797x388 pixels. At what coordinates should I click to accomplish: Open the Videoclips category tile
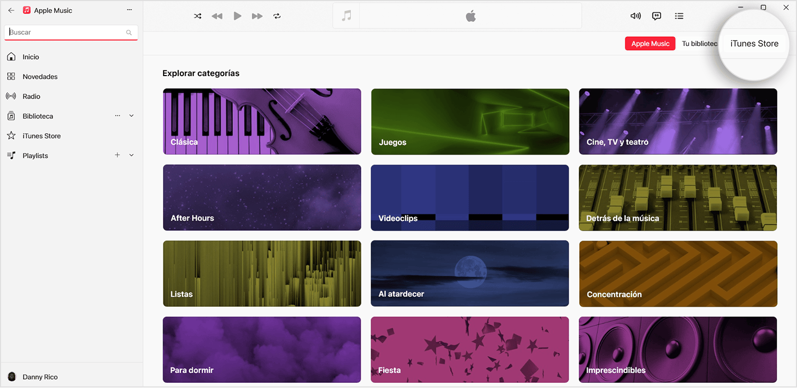tap(470, 198)
